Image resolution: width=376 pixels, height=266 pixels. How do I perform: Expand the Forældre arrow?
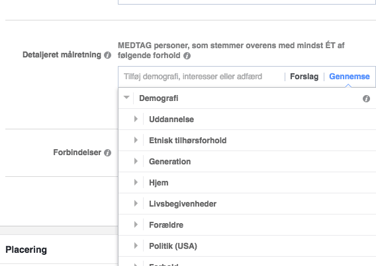136,224
